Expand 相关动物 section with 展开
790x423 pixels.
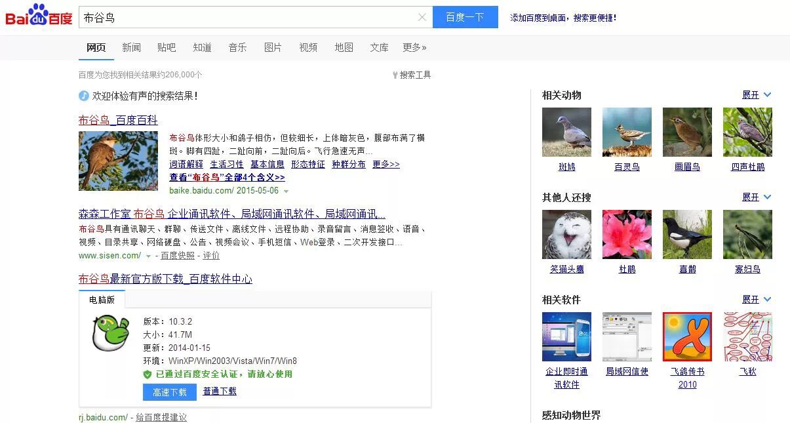(x=757, y=95)
